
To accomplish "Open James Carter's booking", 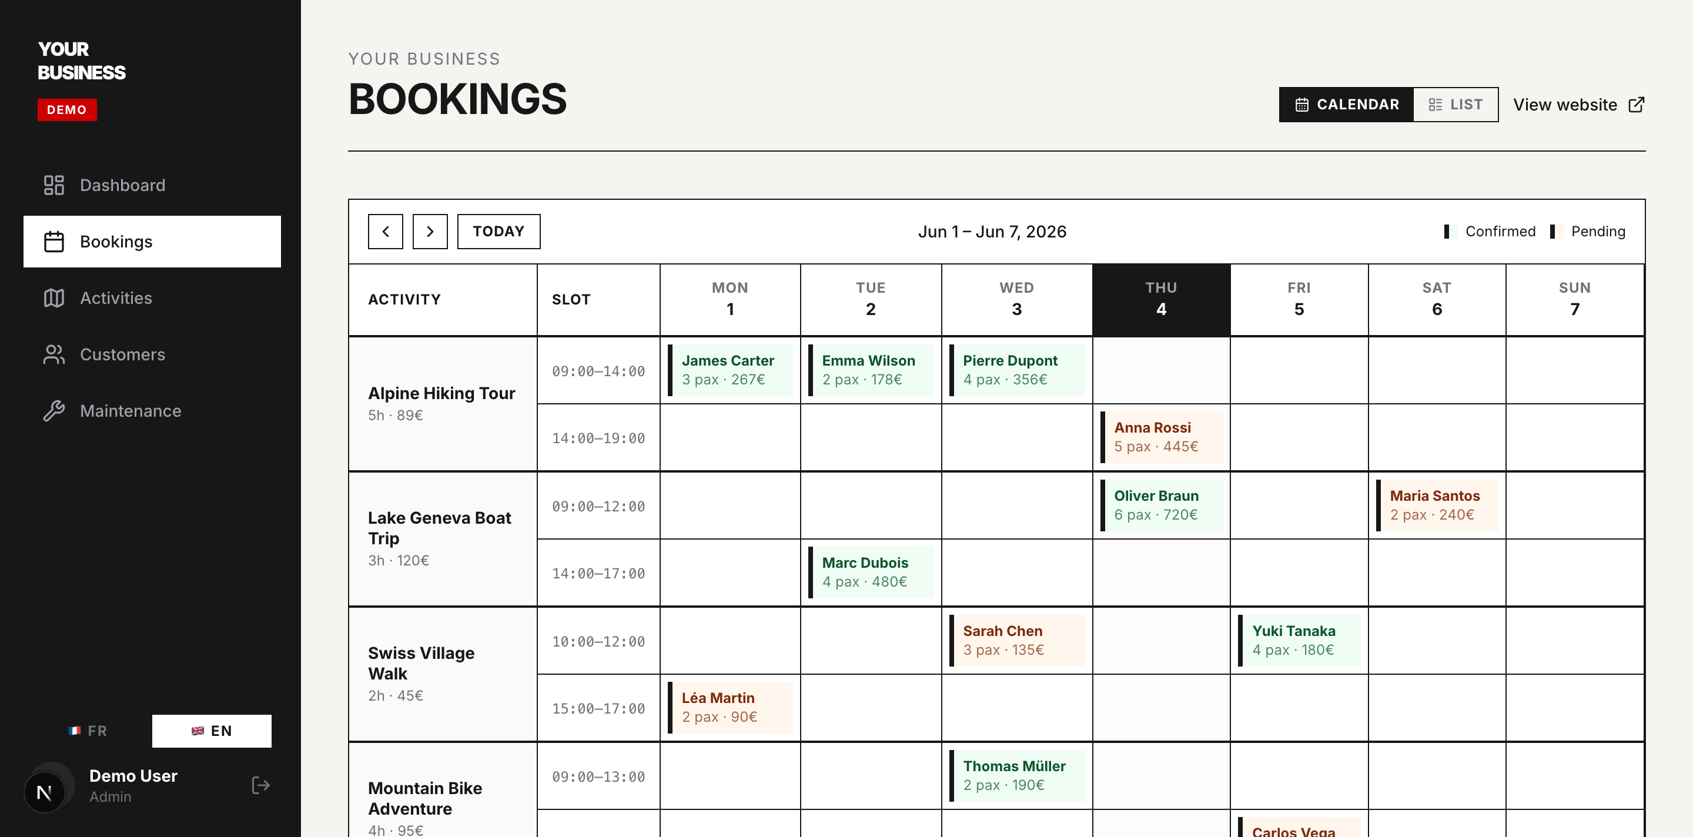I will coord(730,370).
